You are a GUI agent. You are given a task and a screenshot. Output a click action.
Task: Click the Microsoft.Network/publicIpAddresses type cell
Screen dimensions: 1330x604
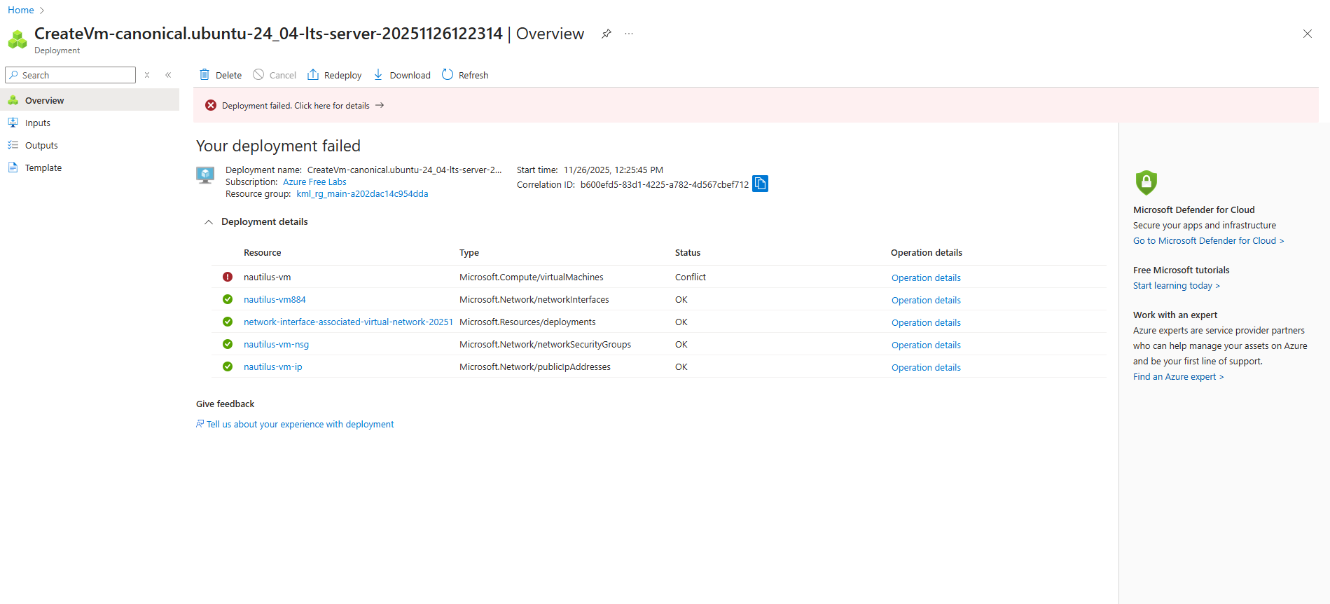pos(535,367)
